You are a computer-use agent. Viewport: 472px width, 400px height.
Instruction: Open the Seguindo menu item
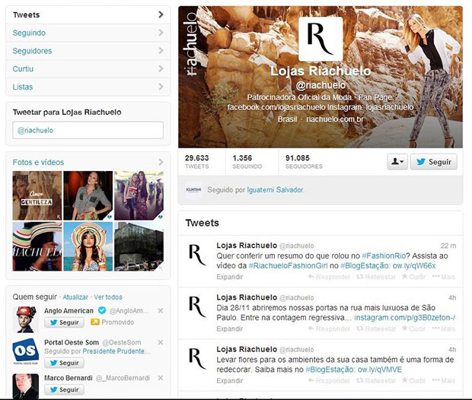88,33
